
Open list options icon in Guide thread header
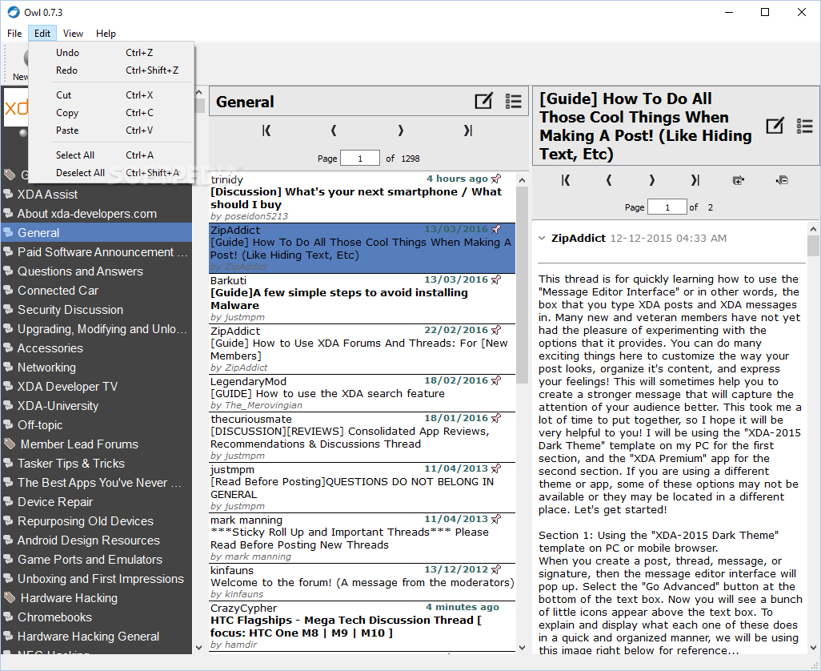(804, 127)
